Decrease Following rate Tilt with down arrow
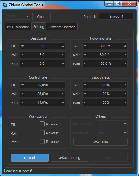The height and width of the screenshot is (176, 139). click(85, 46)
